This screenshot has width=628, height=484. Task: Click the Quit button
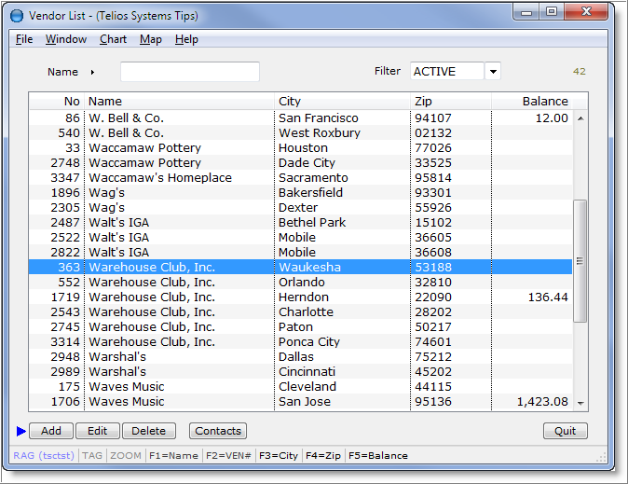point(565,431)
